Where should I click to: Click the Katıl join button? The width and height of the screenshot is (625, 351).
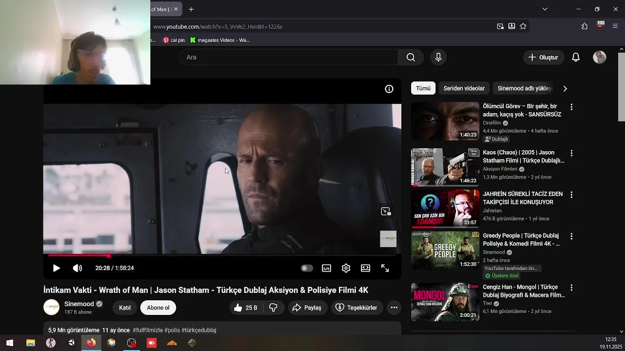pos(125,308)
